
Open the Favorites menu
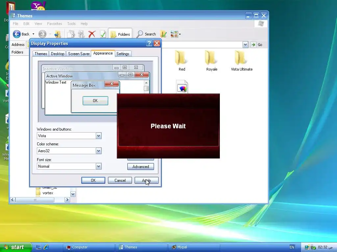point(54,24)
